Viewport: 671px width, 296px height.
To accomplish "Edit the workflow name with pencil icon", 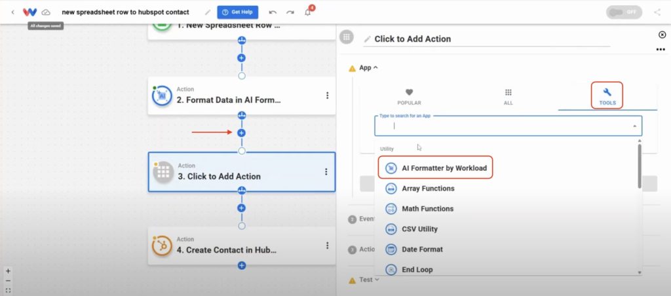I will pos(208,12).
